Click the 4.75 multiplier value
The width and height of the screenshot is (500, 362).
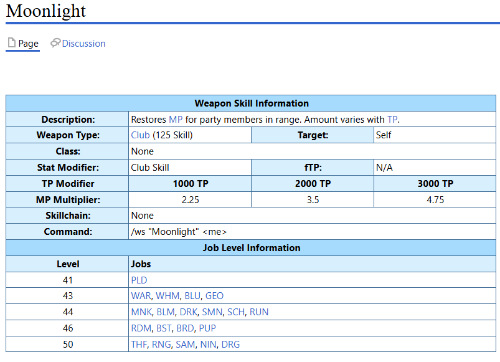(435, 200)
